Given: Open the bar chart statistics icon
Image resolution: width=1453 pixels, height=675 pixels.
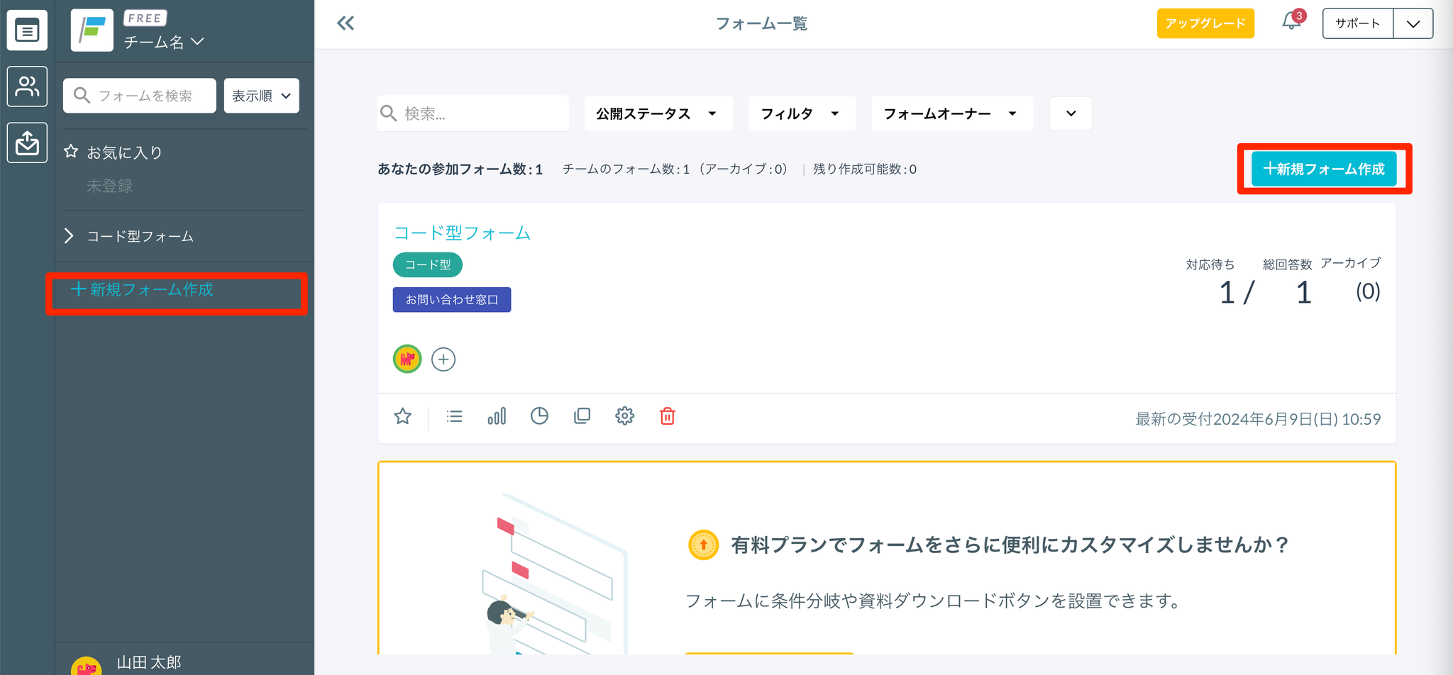Looking at the screenshot, I should point(497,416).
